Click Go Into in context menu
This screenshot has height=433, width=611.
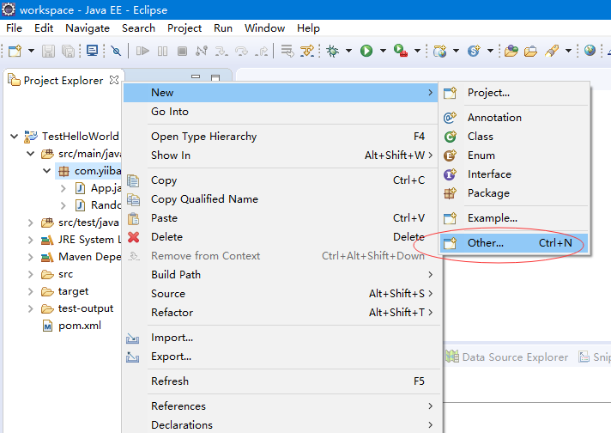click(x=281, y=112)
